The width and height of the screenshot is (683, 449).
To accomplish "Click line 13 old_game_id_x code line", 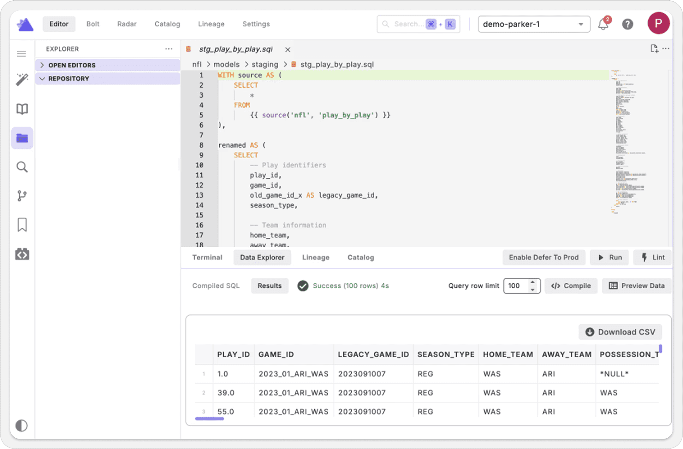I will [314, 195].
